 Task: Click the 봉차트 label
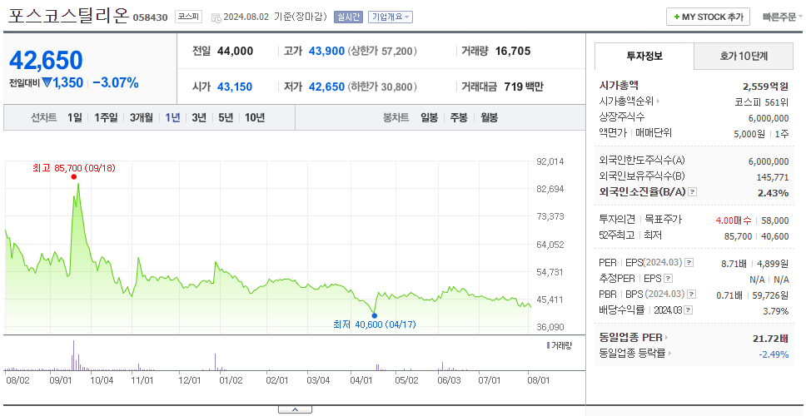click(x=396, y=117)
